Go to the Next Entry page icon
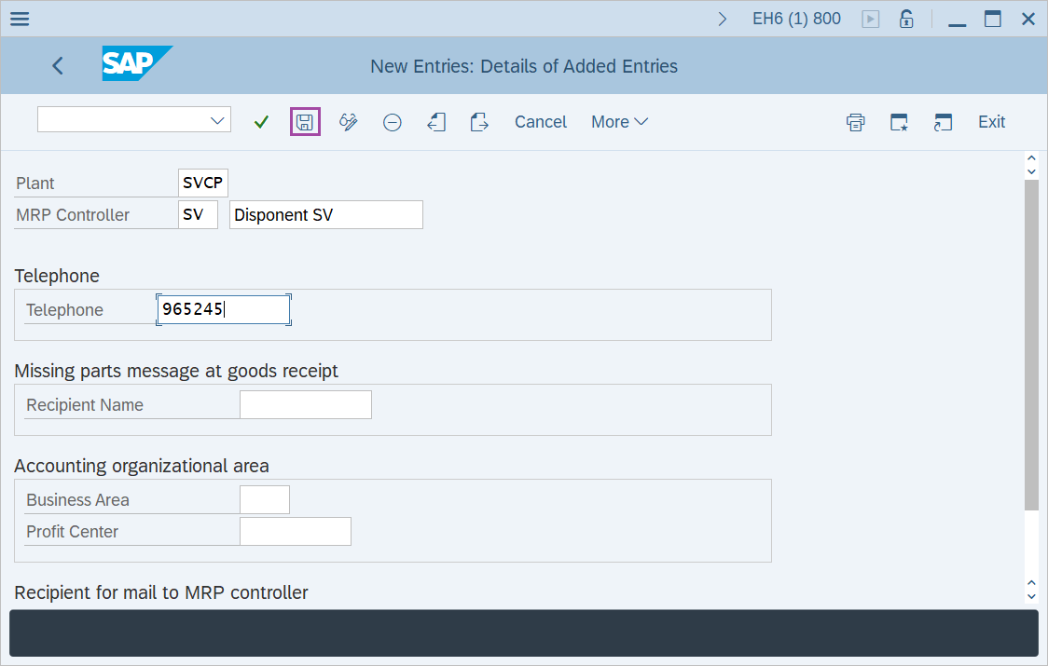 click(x=479, y=121)
